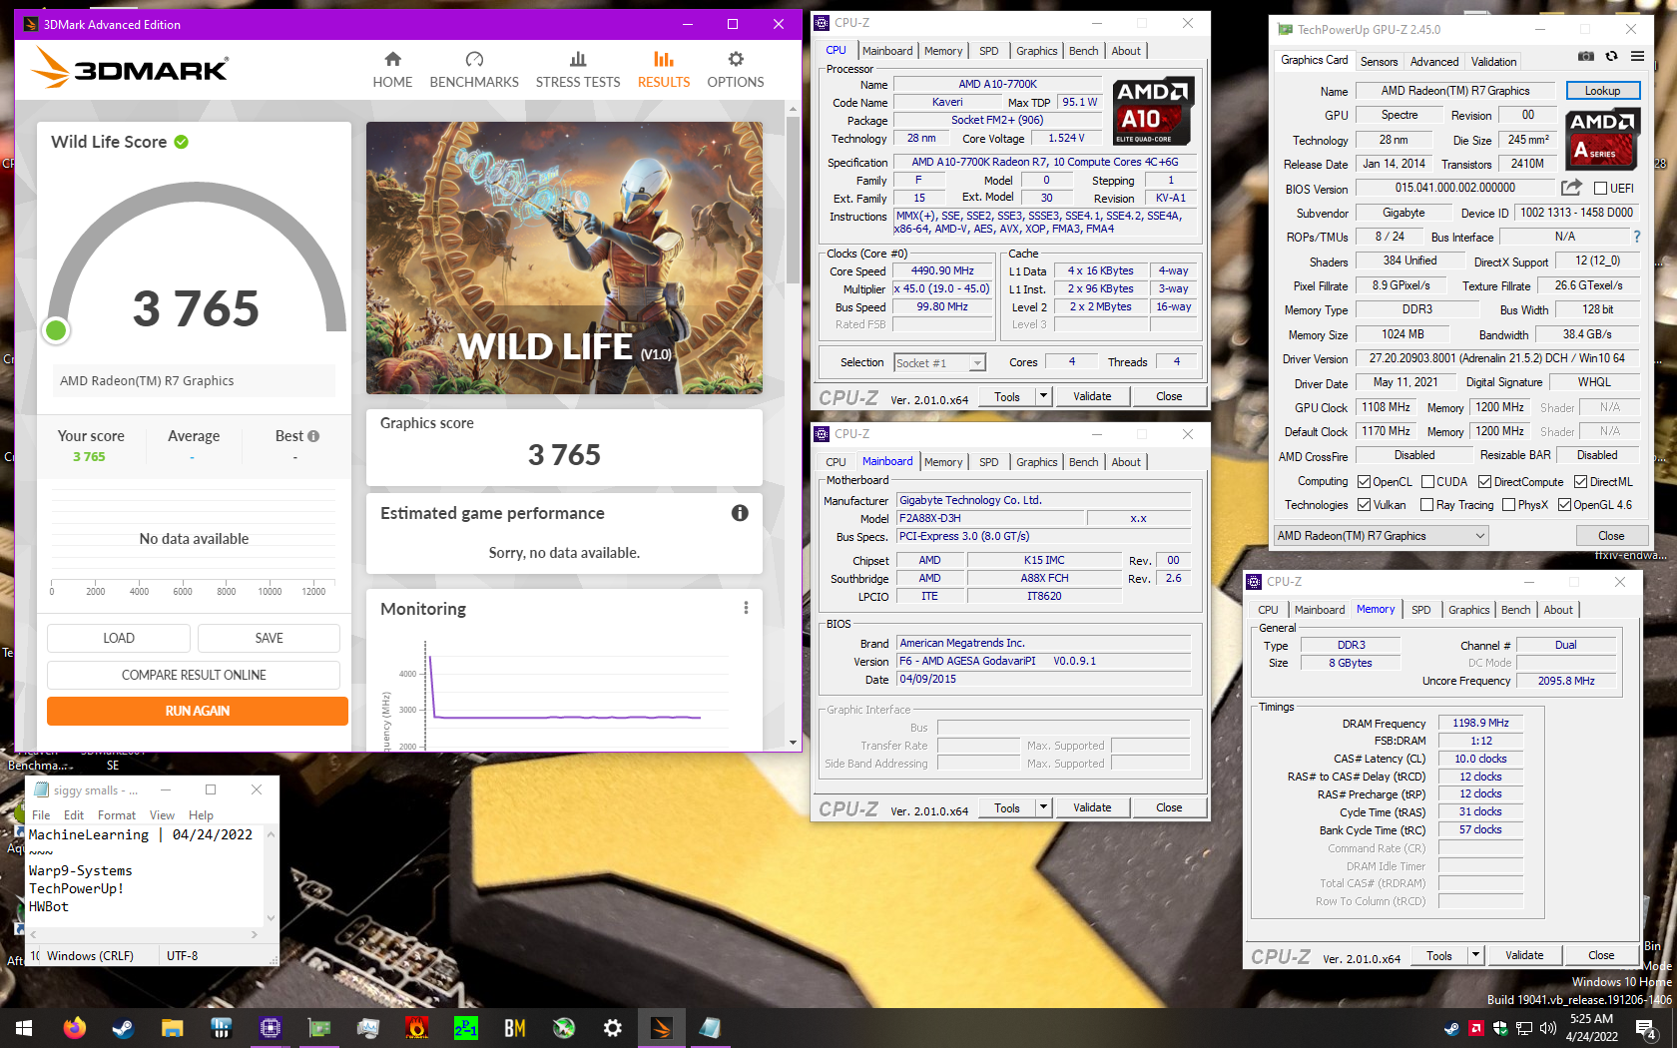
Task: Open Notepad File menu
Action: click(41, 815)
